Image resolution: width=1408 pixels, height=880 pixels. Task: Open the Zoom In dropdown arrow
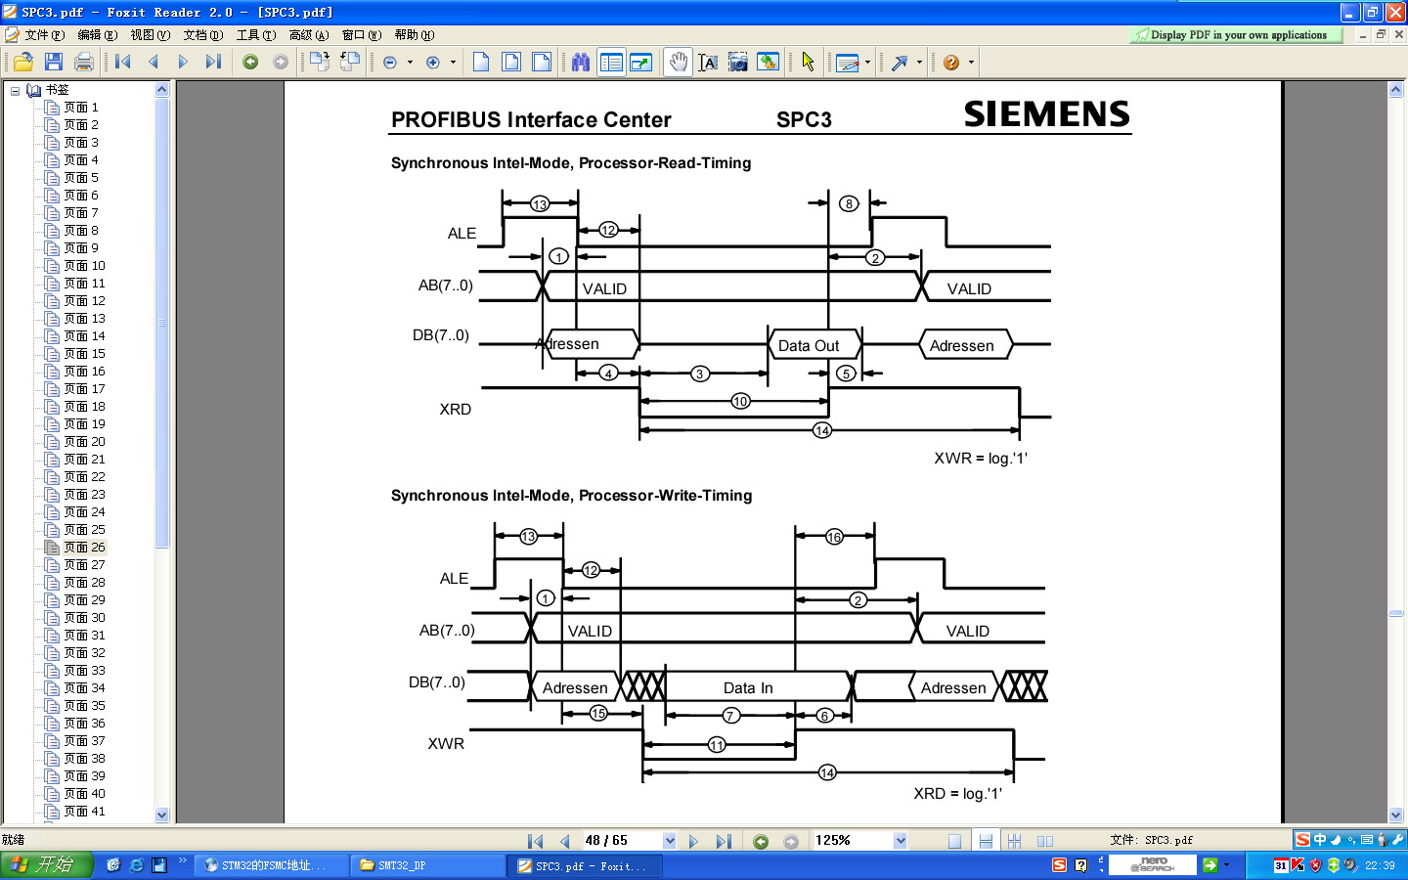(453, 62)
